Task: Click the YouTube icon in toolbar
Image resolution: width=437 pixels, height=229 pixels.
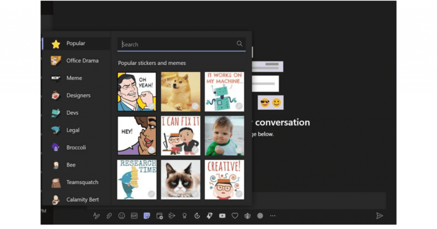Action: (222, 216)
